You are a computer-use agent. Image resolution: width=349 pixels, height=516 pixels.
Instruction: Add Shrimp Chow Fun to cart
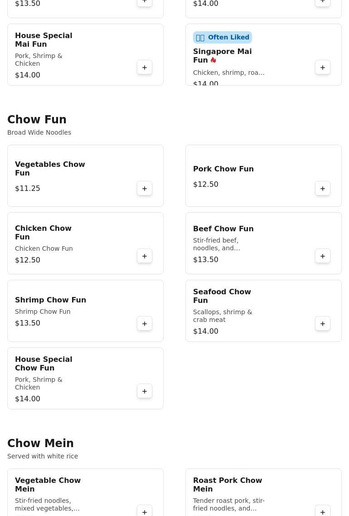tap(145, 324)
